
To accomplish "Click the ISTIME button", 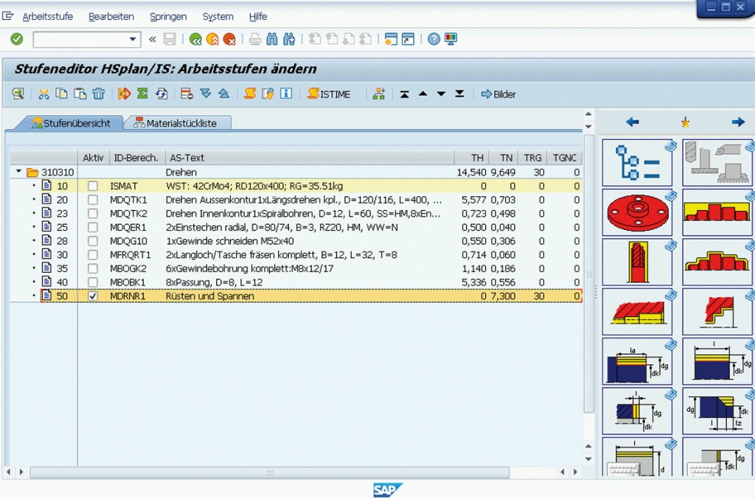I will click(329, 94).
